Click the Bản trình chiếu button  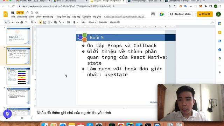pos(181,14)
